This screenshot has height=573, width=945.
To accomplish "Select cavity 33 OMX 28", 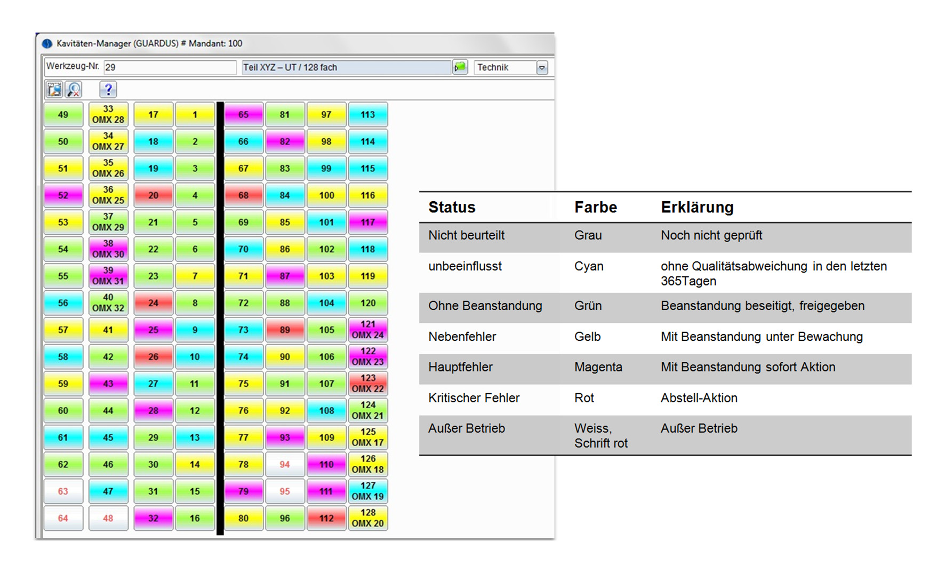I will pos(108,115).
